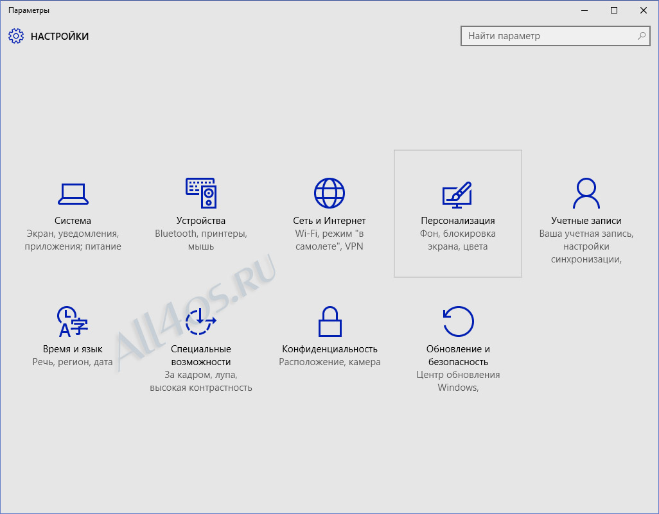Screen dimensions: 659x514
Task: Open the Устройства keyboard and speaker icon
Action: (201, 193)
